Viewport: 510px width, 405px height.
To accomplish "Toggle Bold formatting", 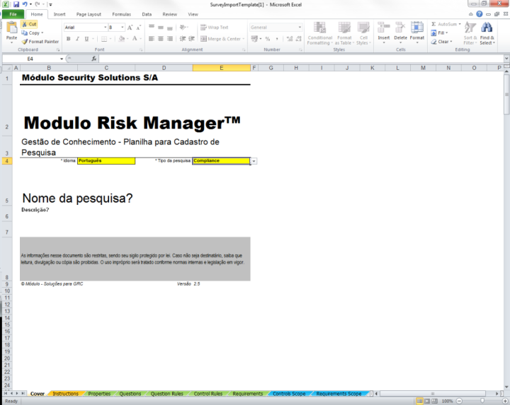I will click(x=68, y=39).
